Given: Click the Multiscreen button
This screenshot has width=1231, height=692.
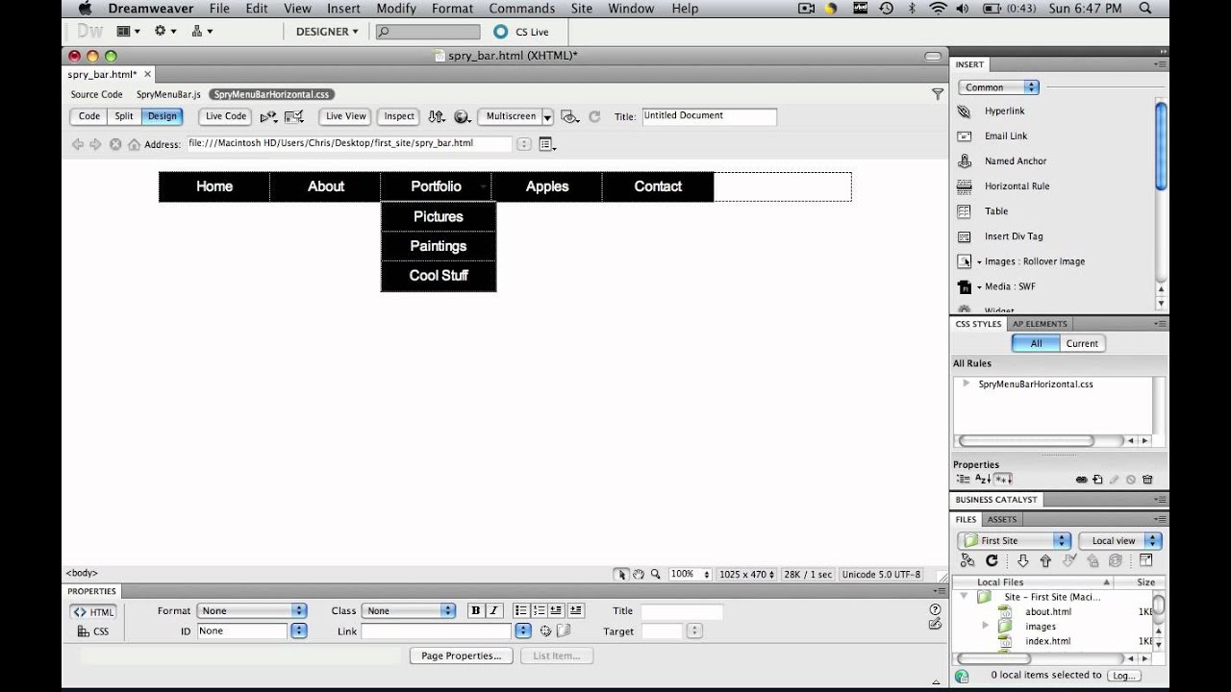Looking at the screenshot, I should (x=511, y=116).
